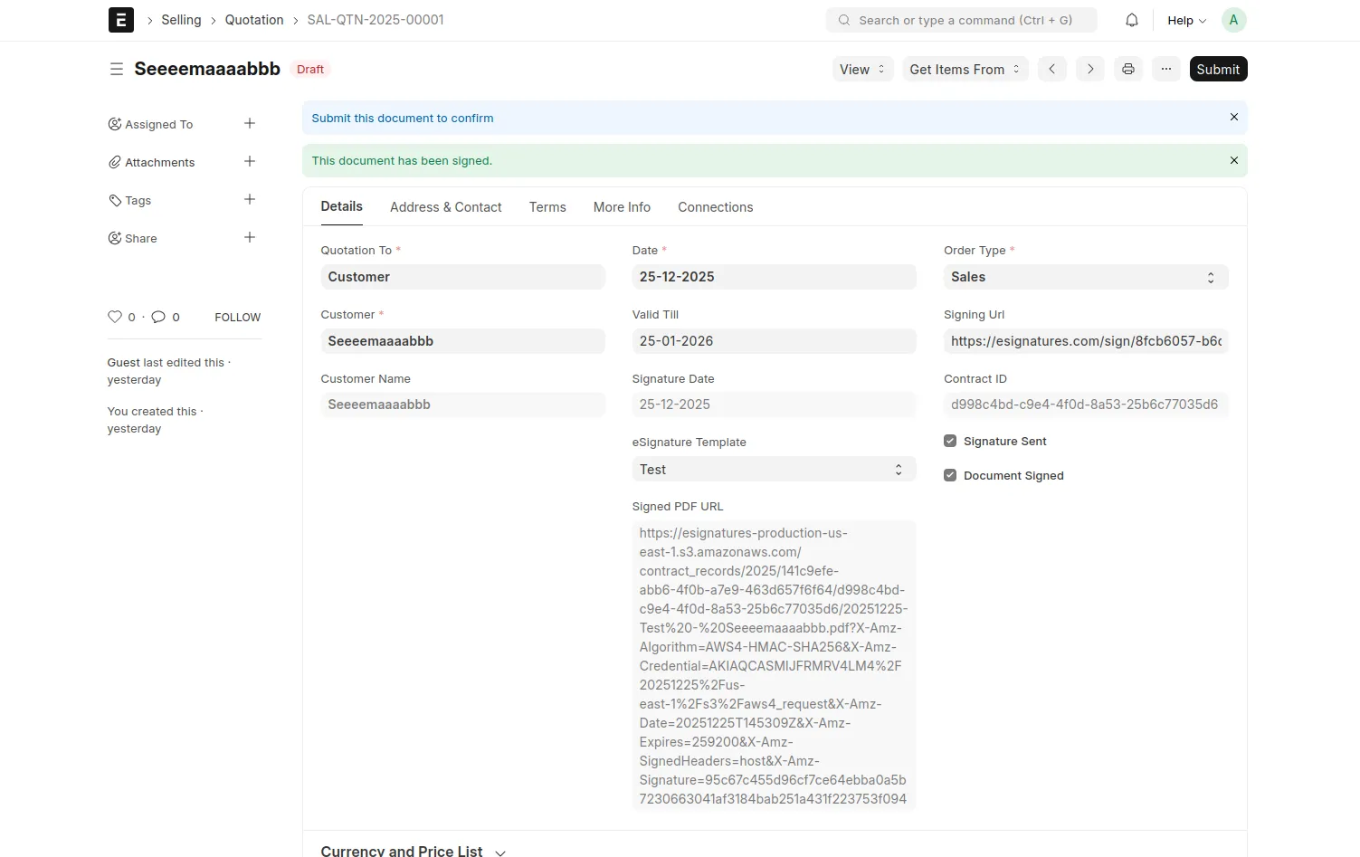Toggle the Document Signed checkbox
Viewport: 1360px width, 857px height.
[950, 475]
